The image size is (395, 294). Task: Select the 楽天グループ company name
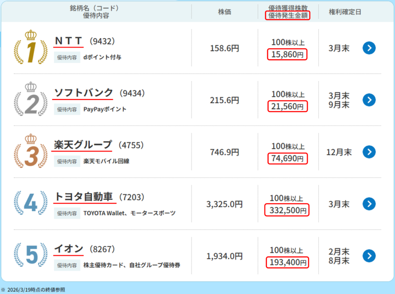[83, 144]
